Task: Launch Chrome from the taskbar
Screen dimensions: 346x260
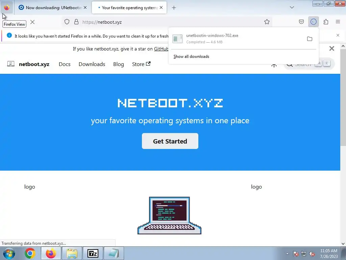Action: [x=30, y=253]
